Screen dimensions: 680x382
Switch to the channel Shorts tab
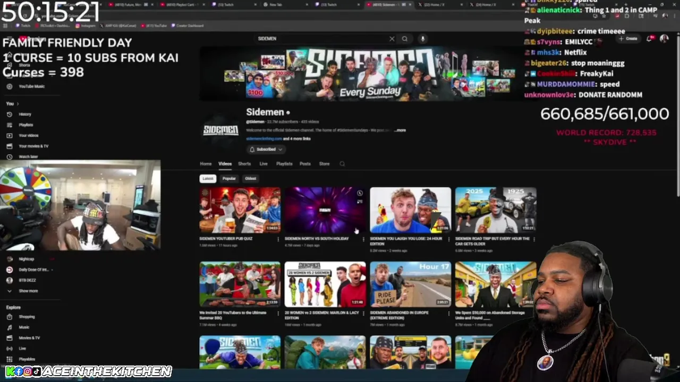(x=244, y=164)
